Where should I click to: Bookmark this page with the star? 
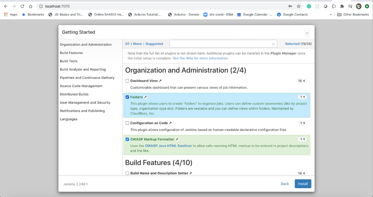[298, 6]
